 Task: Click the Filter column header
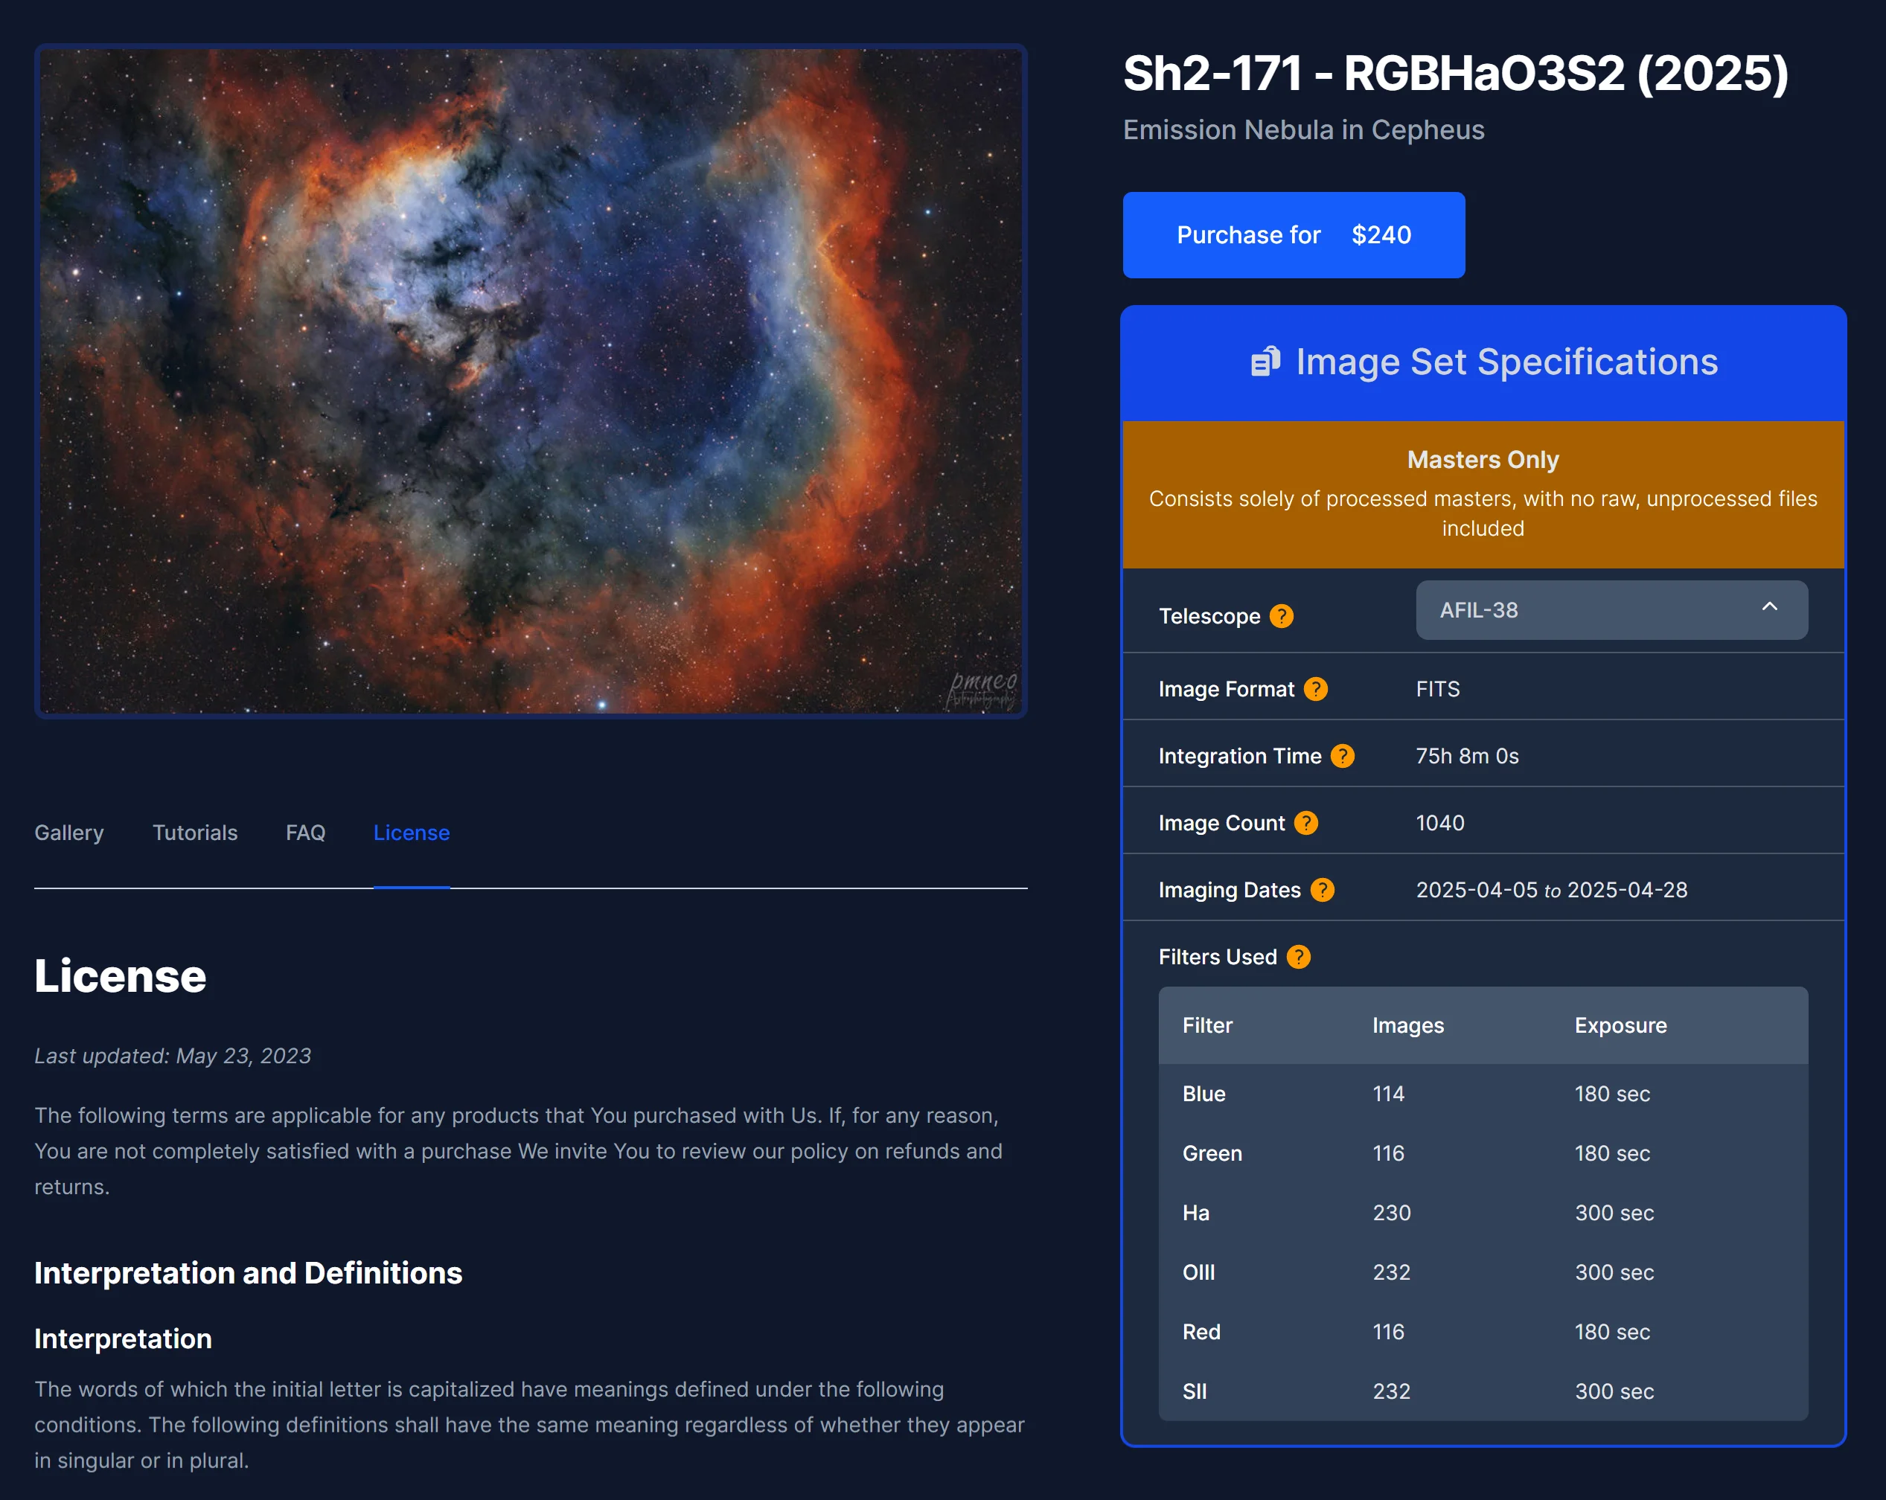pyautogui.click(x=1207, y=1025)
